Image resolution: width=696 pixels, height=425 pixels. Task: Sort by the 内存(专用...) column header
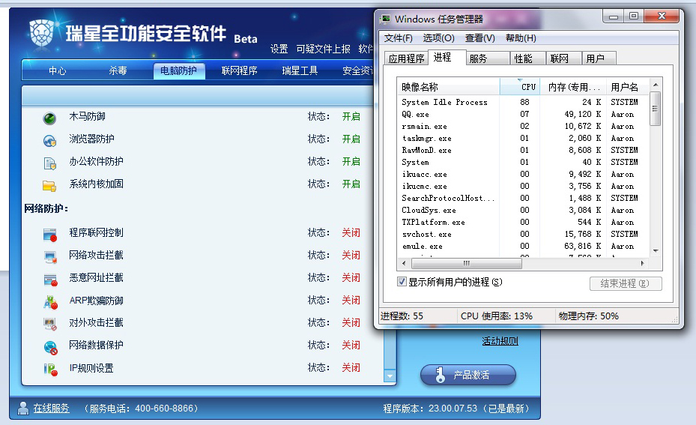573,87
